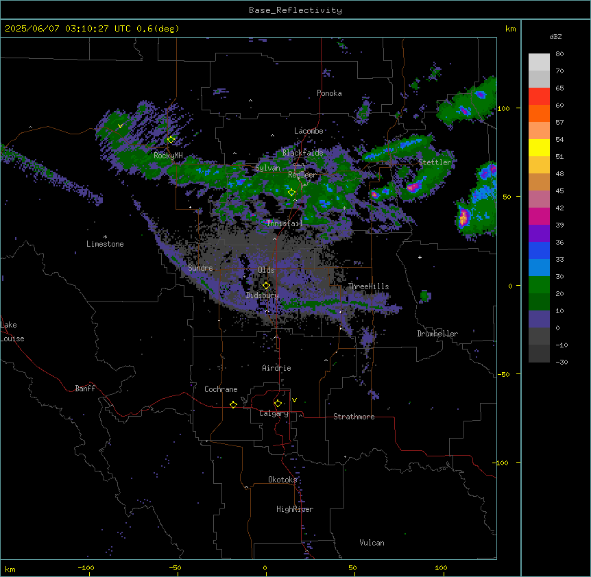
Task: Click the yellow diamond marker above Calgary
Action: tap(278, 404)
